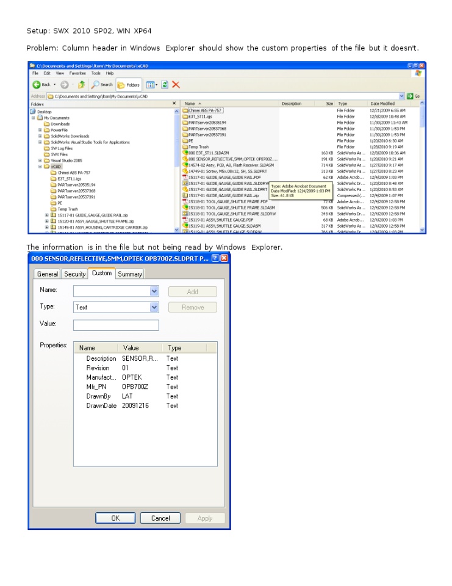Viewport: 452px width, 586px height.
Task: Click the Value input field
Action: tap(116, 325)
